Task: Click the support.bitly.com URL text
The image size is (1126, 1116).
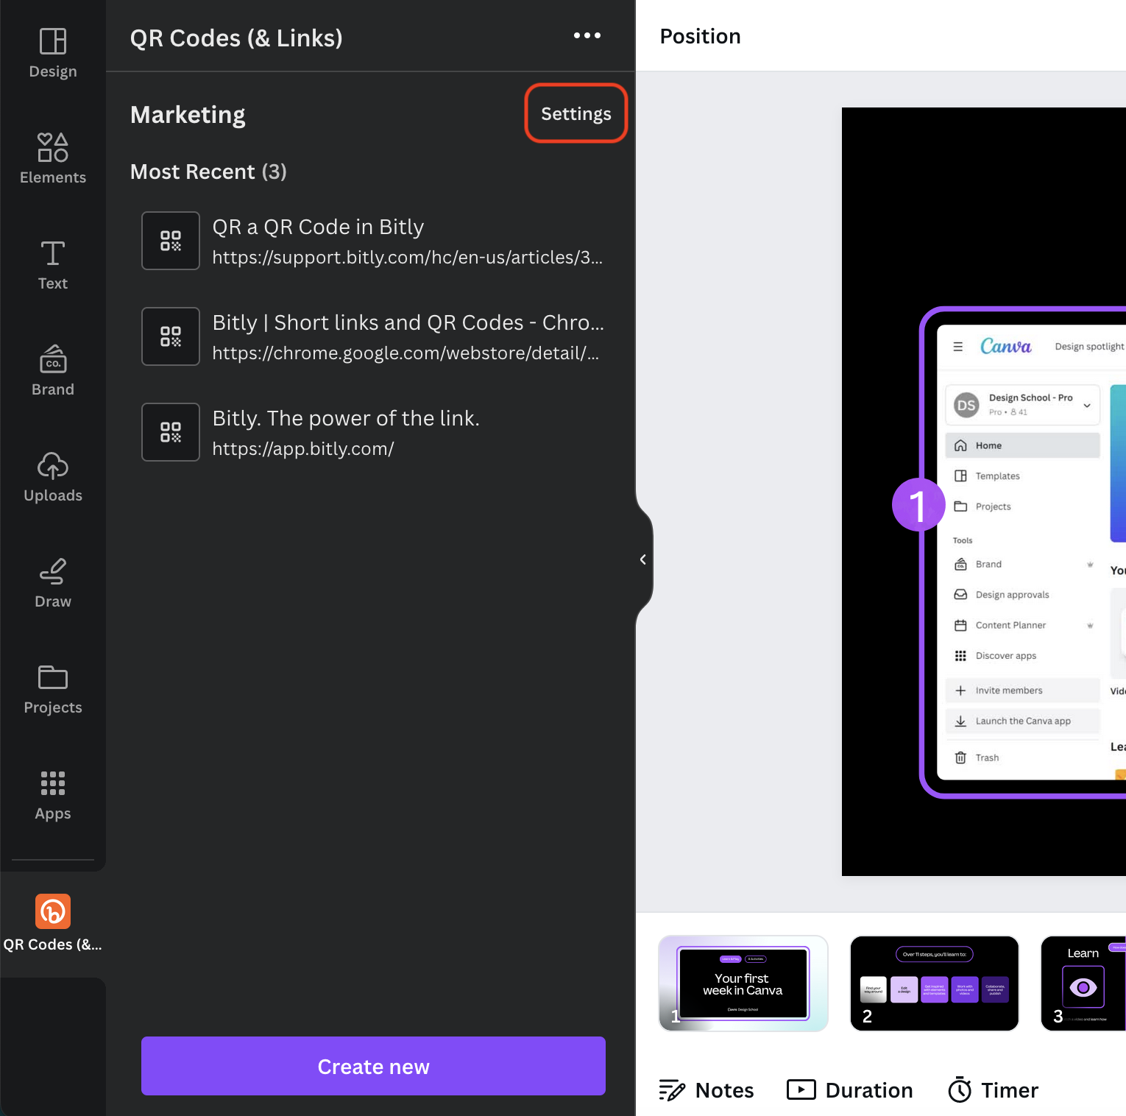Action: coord(407,257)
